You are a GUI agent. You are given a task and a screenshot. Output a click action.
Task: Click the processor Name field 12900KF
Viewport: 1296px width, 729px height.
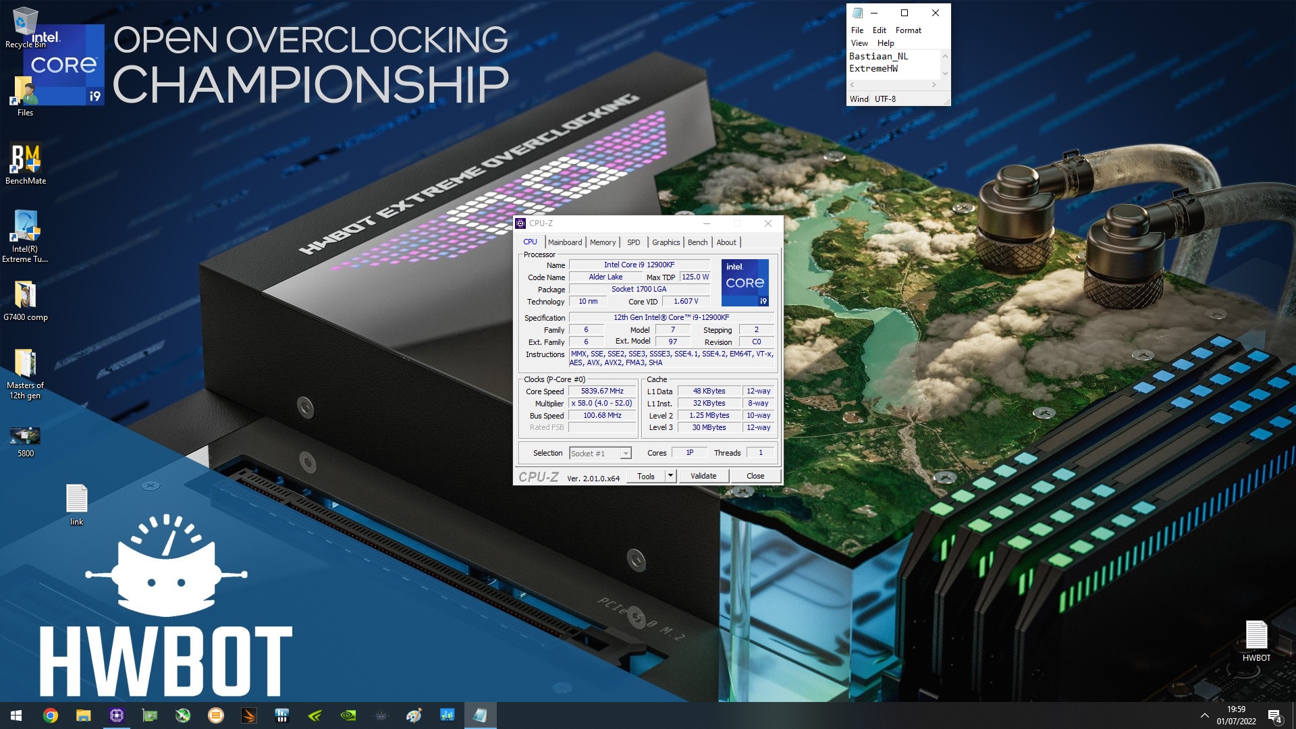[x=639, y=265]
